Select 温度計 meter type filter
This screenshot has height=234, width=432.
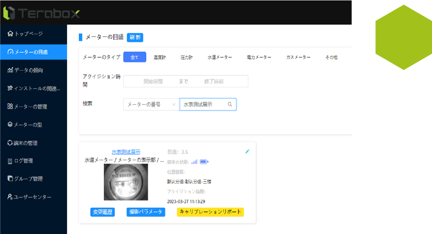(x=160, y=57)
